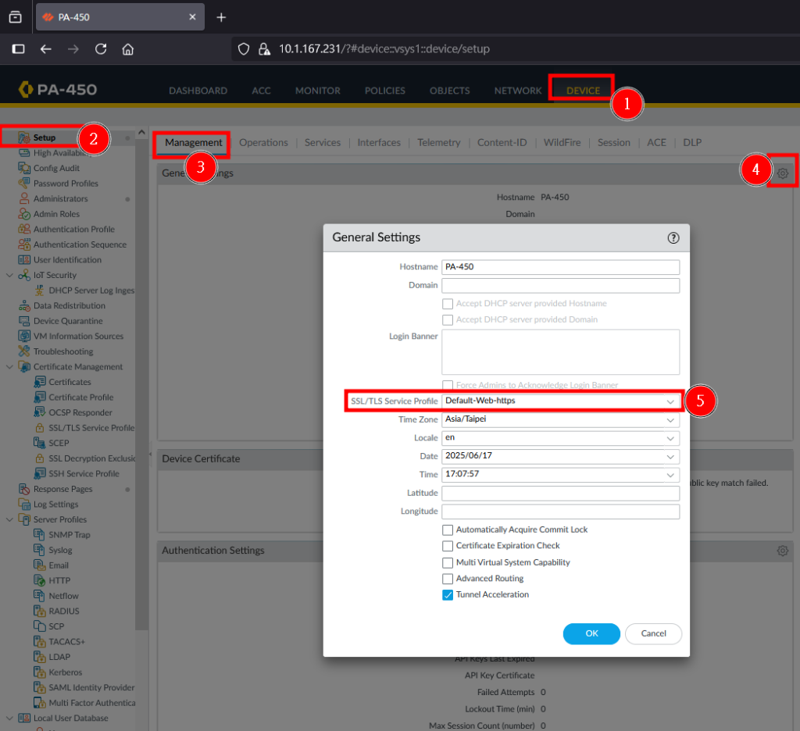Collapse the IoT Security tree node
This screenshot has width=800, height=731.
click(x=9, y=275)
